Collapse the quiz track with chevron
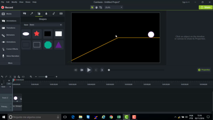This screenshot has height=120, width=213. point(9,84)
